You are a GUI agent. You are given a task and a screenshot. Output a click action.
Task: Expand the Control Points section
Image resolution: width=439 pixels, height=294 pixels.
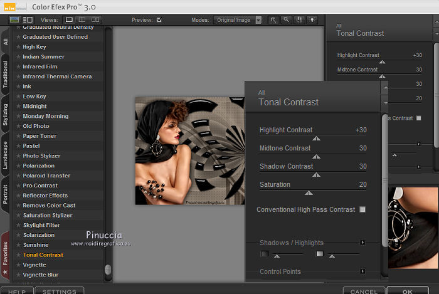pyautogui.click(x=363, y=271)
